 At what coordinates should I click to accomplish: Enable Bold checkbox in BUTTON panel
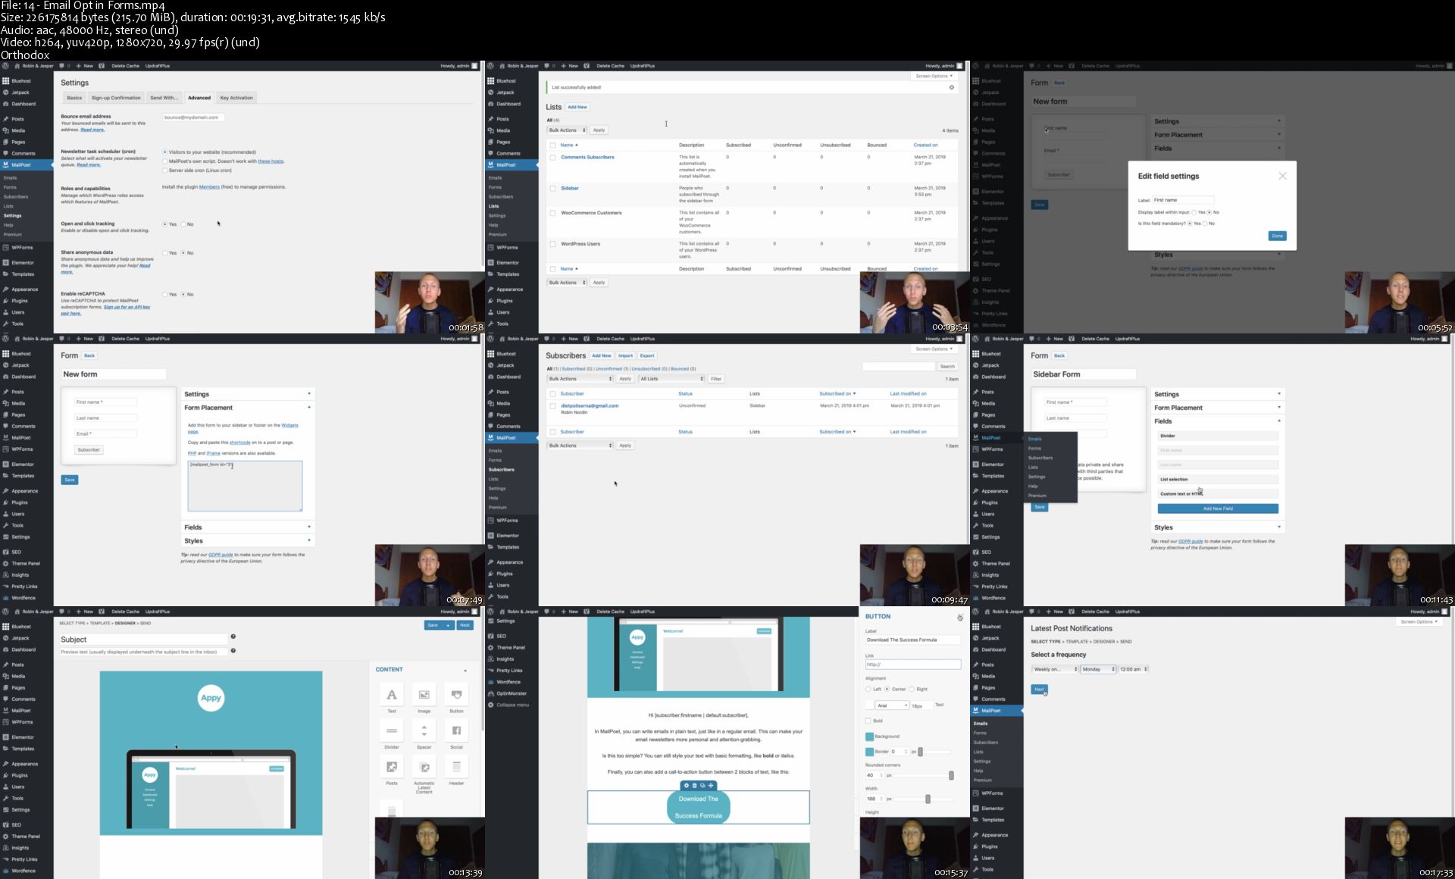tap(868, 721)
